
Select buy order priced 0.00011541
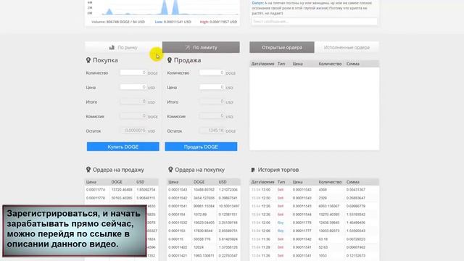(x=204, y=206)
